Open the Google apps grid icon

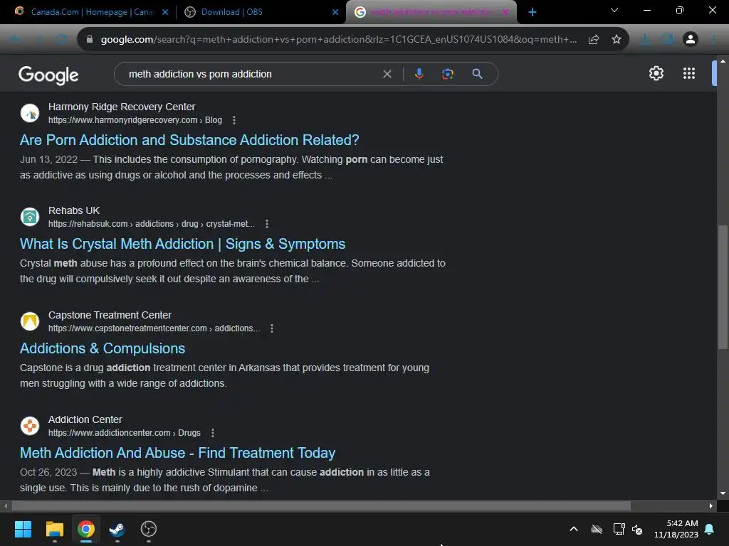[x=689, y=73]
